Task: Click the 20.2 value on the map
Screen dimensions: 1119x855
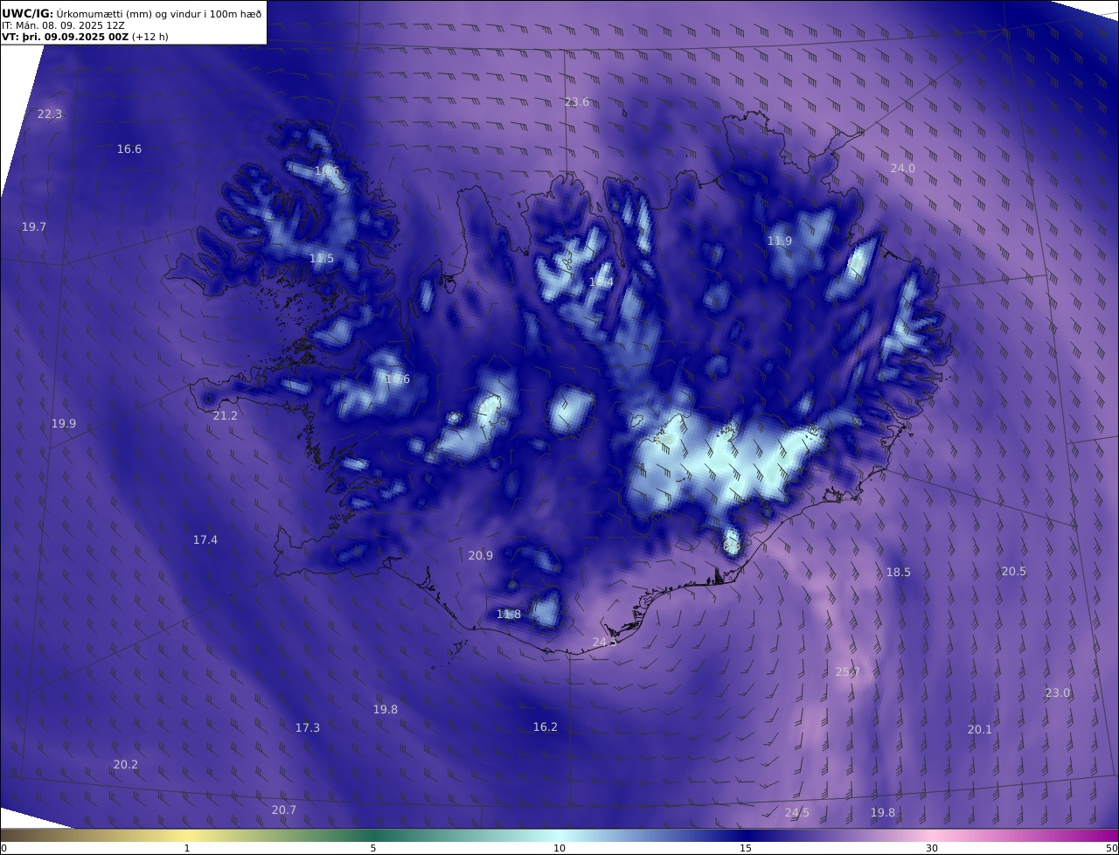Action: point(126,764)
